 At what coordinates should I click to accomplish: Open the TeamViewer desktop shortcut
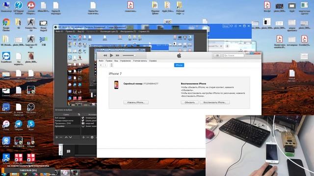click(x=6, y=58)
